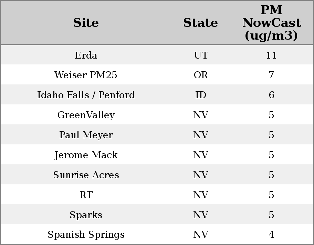Click the UT state cell
The width and height of the screenshot is (314, 245).
coord(201,55)
